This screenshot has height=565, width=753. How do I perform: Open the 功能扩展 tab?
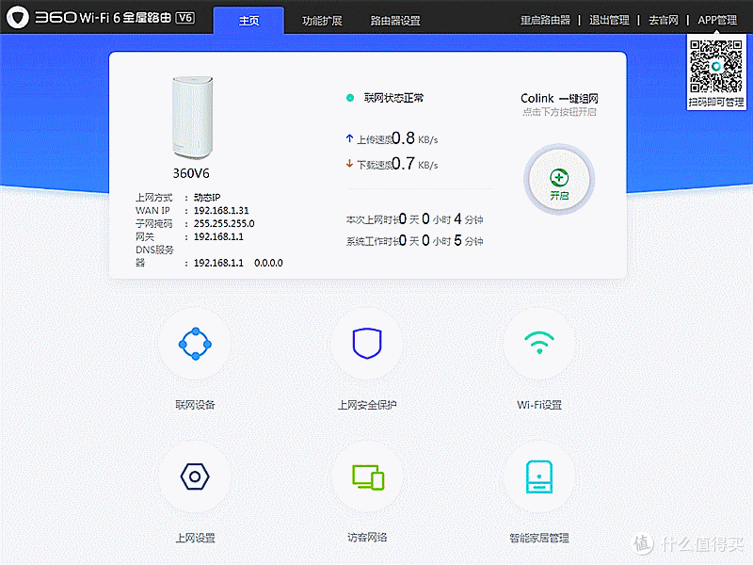coord(322,21)
